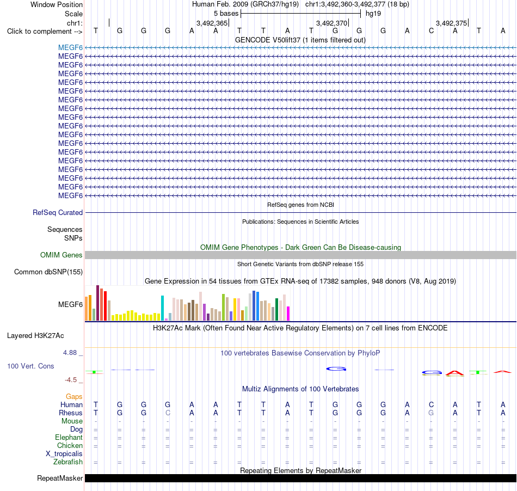
Task: Click the gray OMIM Genes item bar
Action: (x=300, y=255)
